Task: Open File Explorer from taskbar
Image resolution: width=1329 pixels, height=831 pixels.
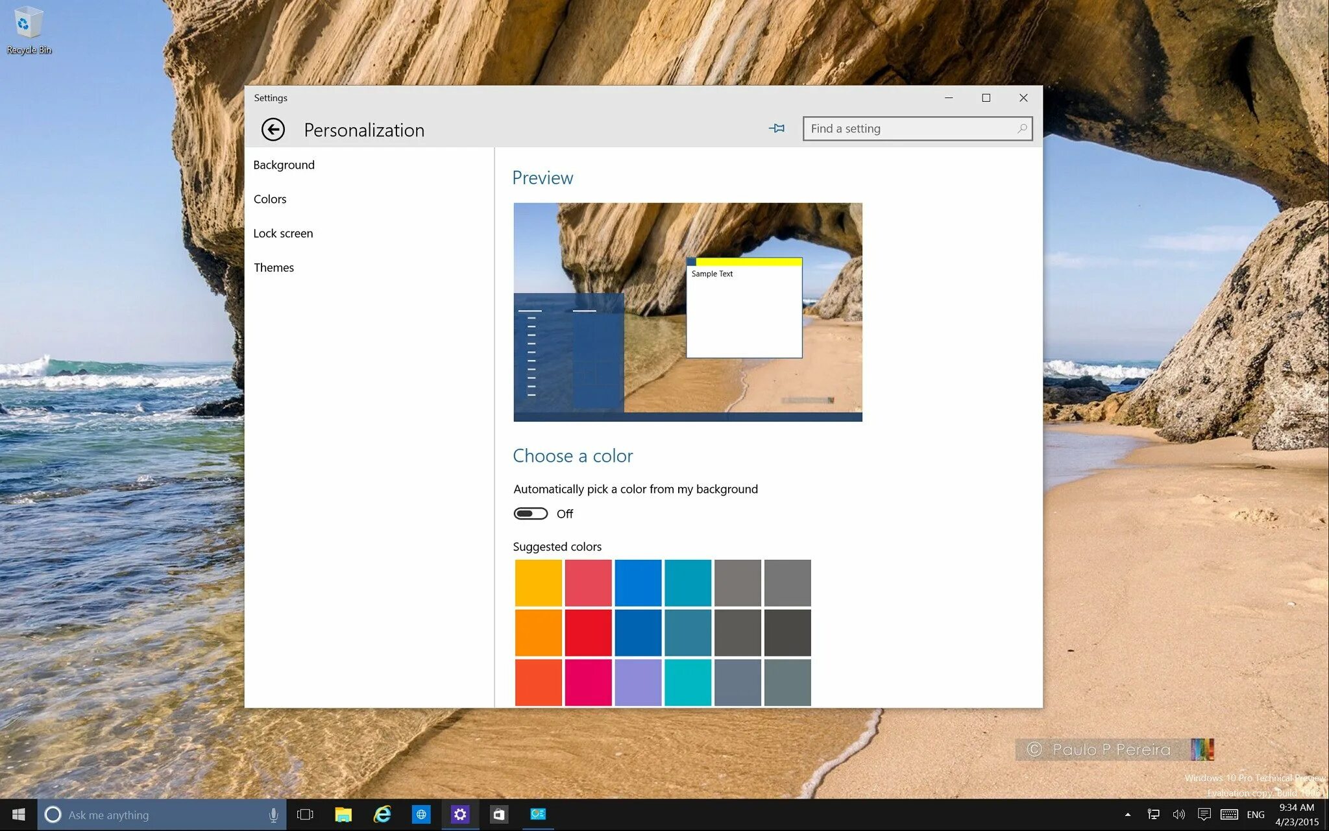Action: pyautogui.click(x=343, y=815)
